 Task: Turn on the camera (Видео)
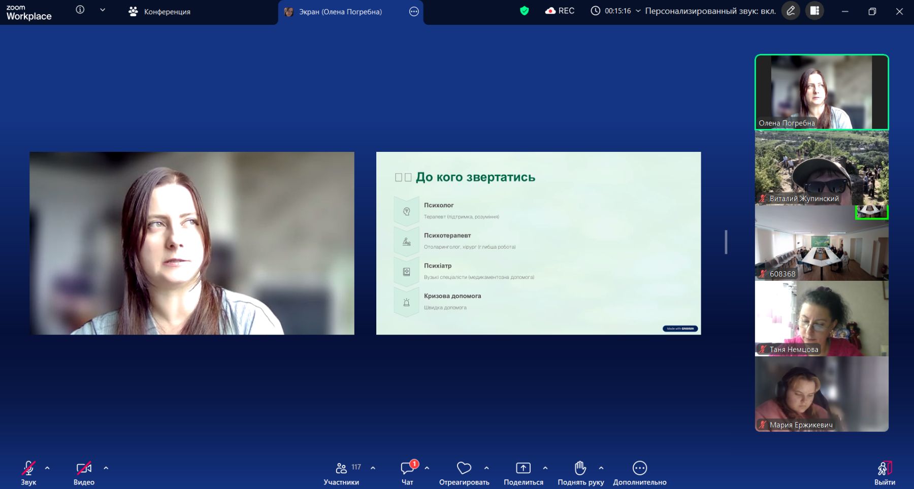tap(84, 472)
